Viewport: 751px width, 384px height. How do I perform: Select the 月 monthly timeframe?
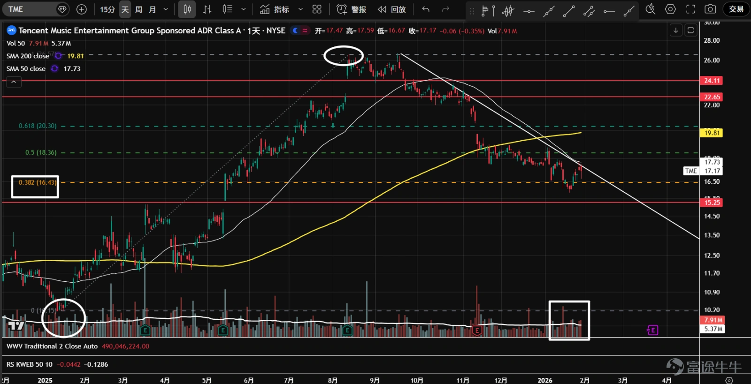pos(153,9)
